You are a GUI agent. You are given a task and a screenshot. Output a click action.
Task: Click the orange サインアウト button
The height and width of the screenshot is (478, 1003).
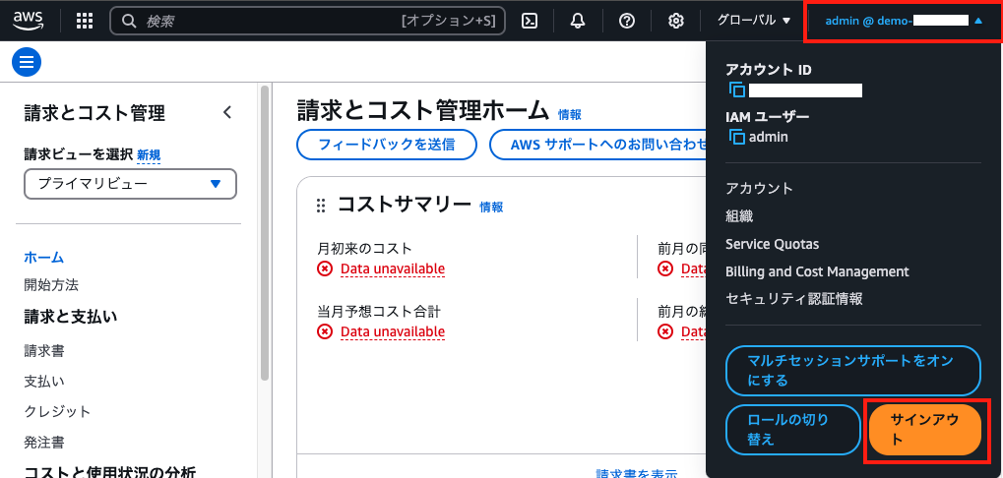925,430
